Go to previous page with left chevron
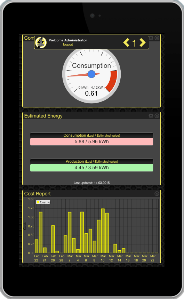Screen dimensions: 184x299 click(126, 42)
